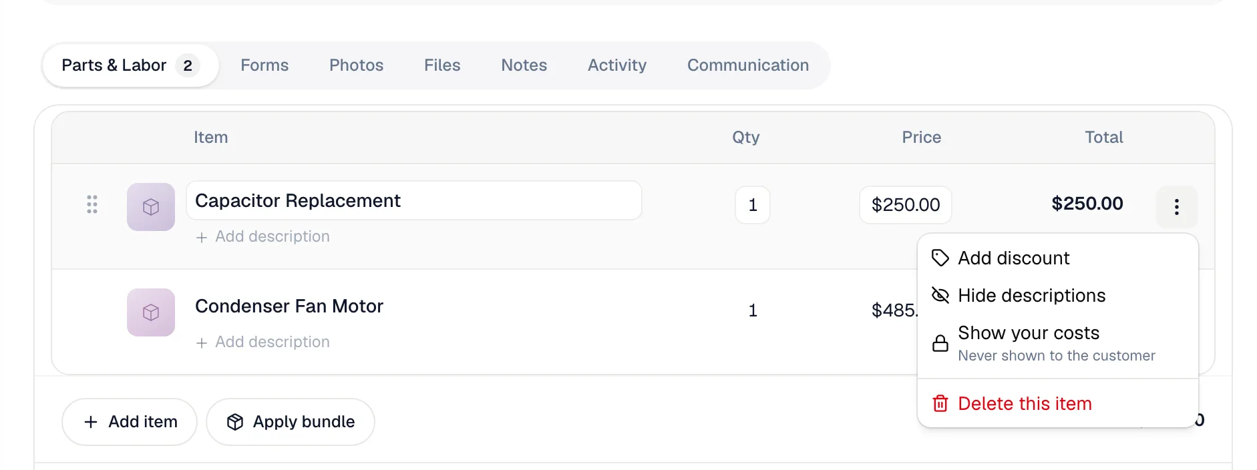Image resolution: width=1257 pixels, height=470 pixels.
Task: Open the Communication tab
Action: [x=748, y=65]
